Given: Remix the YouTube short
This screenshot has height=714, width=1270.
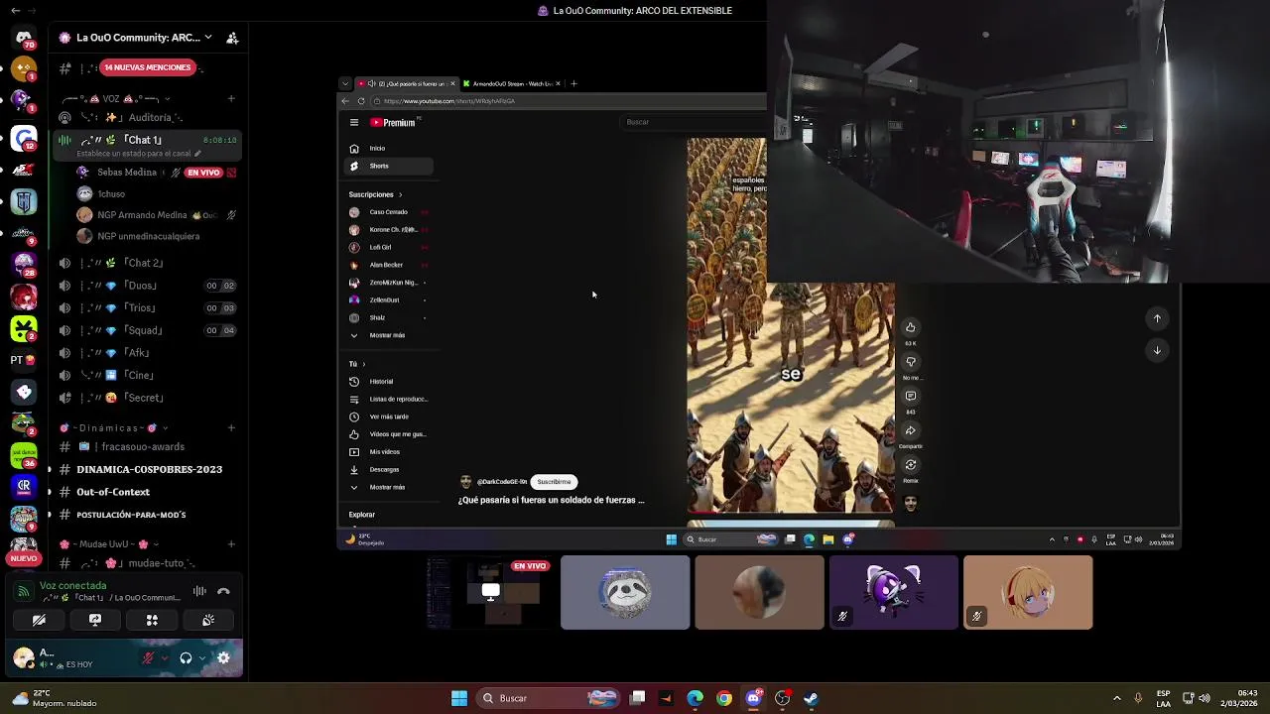Looking at the screenshot, I should tap(910, 464).
